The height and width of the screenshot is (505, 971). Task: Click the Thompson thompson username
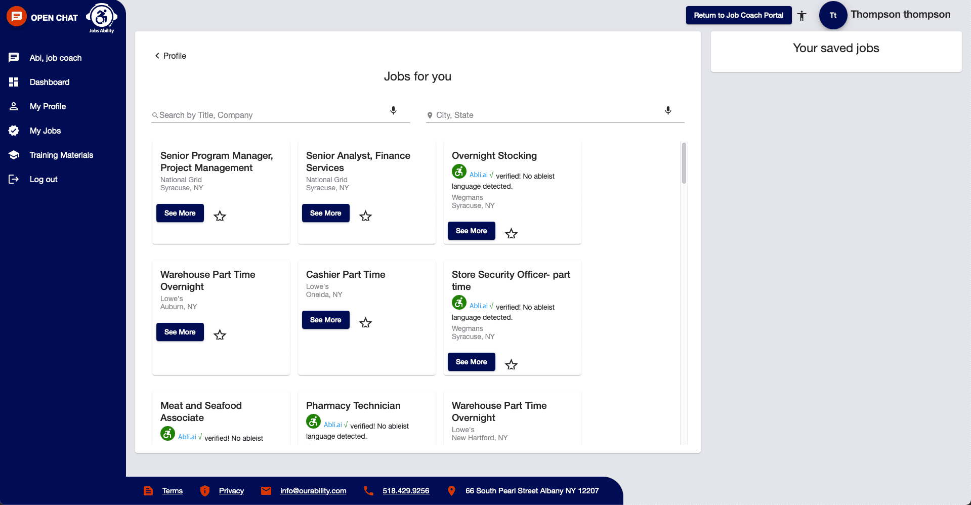click(x=901, y=14)
